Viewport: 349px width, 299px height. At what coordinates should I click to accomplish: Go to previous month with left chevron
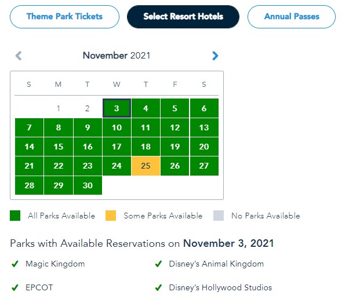19,56
